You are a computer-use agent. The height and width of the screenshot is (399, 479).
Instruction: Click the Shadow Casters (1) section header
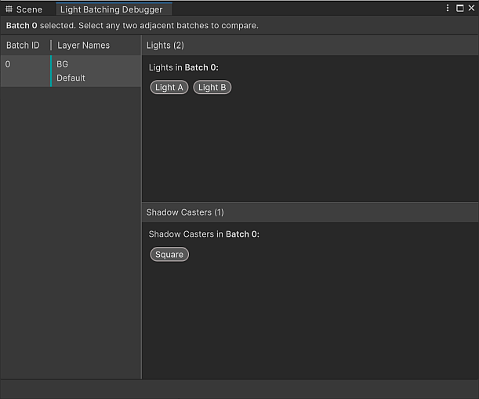point(185,212)
